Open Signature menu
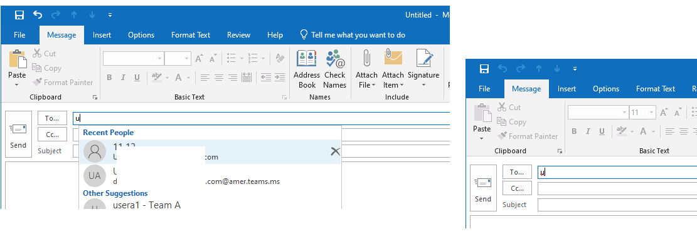Screen dimensions: 697x249 pos(423,69)
